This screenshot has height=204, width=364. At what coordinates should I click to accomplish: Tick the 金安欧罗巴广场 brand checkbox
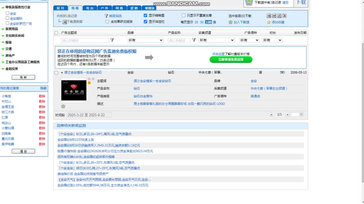7,23
